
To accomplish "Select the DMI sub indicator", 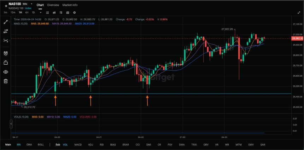I will click(x=148, y=145).
